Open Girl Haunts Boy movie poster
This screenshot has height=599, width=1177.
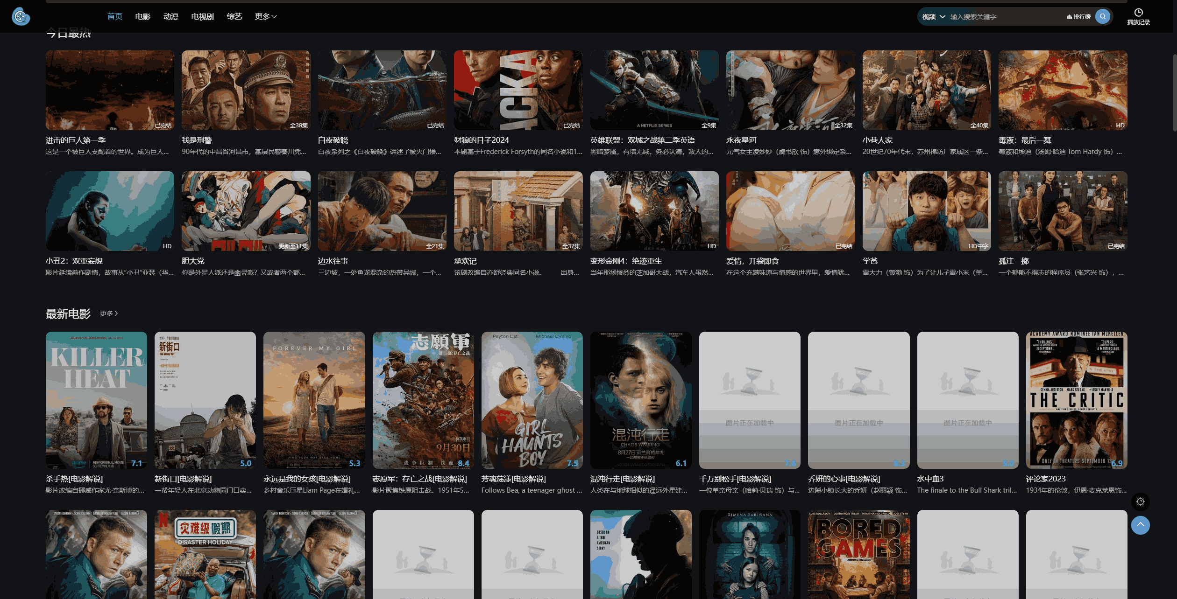click(532, 400)
